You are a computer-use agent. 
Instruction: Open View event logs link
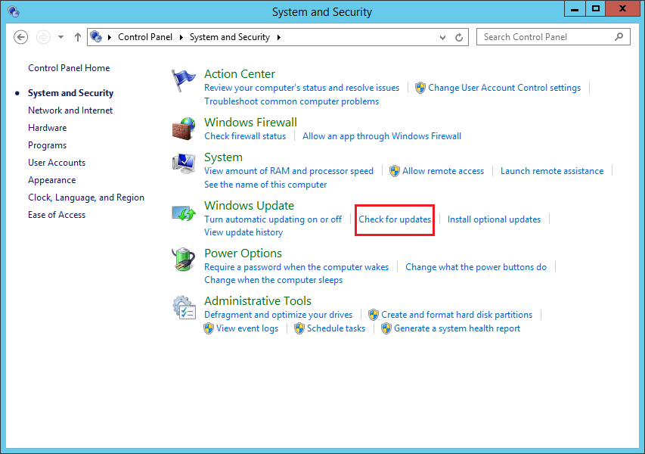247,328
